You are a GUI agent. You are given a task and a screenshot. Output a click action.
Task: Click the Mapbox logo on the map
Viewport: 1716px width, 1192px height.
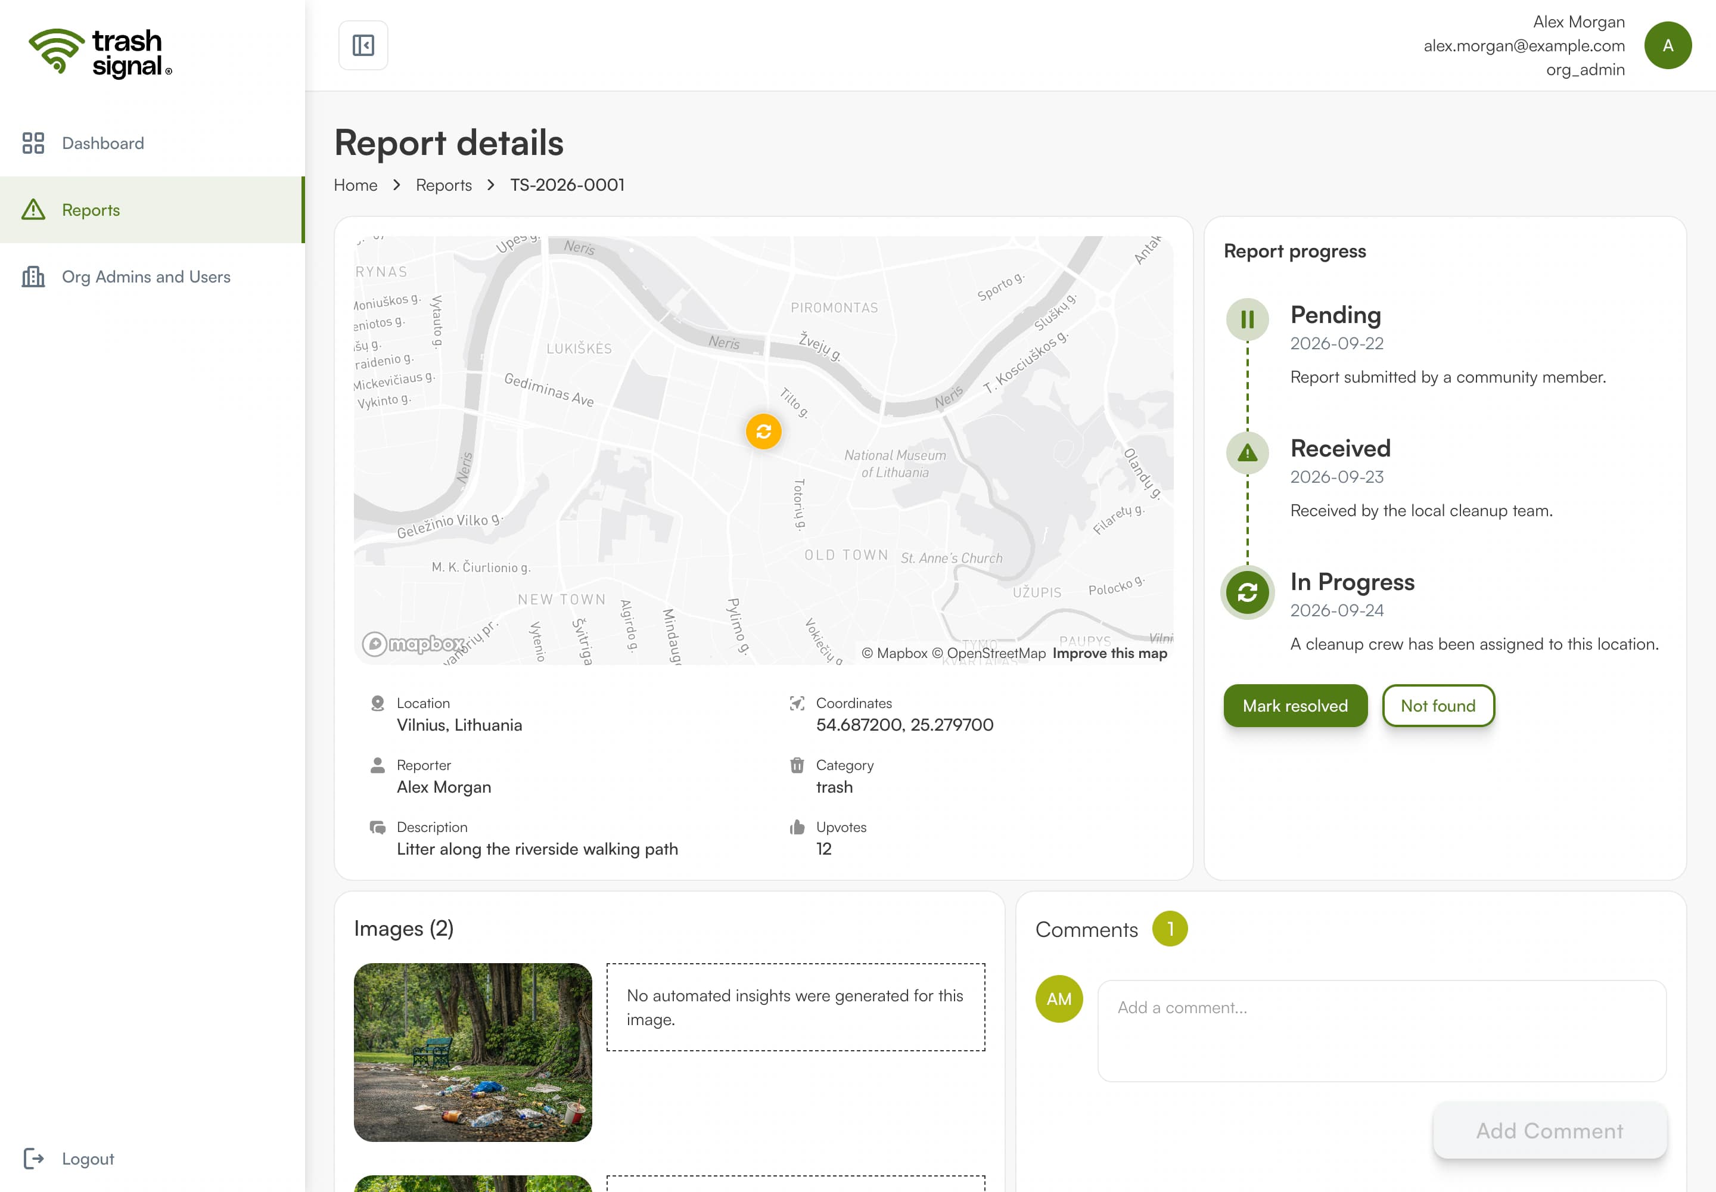(413, 643)
